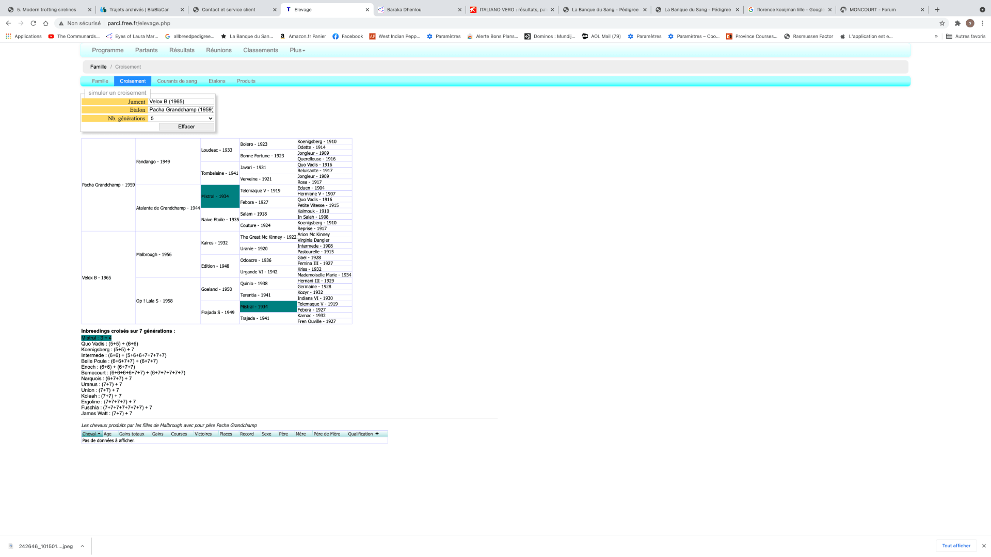This screenshot has height=557, width=991.
Task: Close the Modern trotting sirelines tab
Action: coord(89,10)
